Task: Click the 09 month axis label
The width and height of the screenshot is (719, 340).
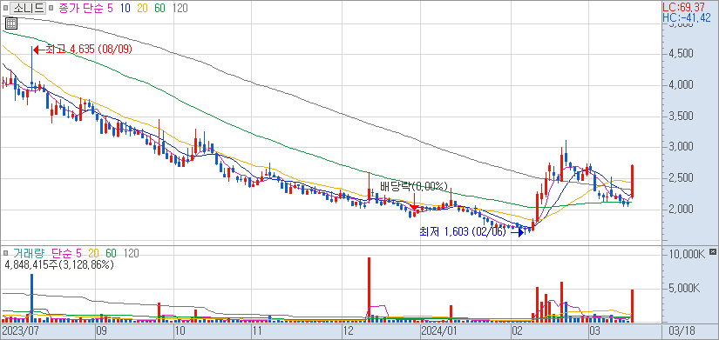Action: click(x=102, y=330)
